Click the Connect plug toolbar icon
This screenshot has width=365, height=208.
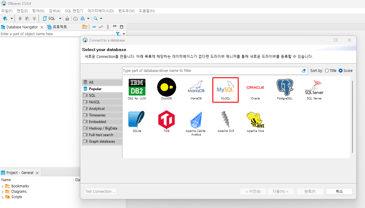point(20,19)
